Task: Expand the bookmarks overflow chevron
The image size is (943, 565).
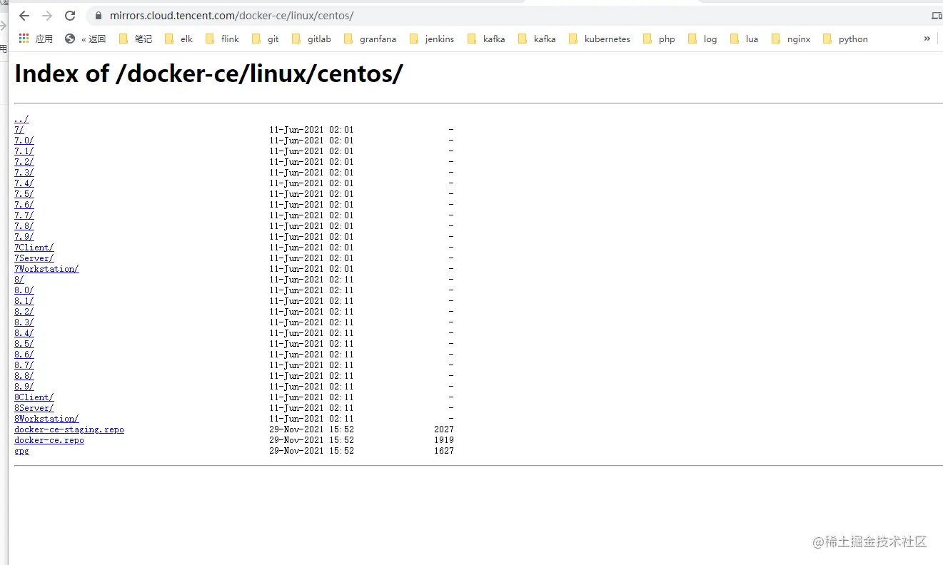Action: [x=927, y=39]
